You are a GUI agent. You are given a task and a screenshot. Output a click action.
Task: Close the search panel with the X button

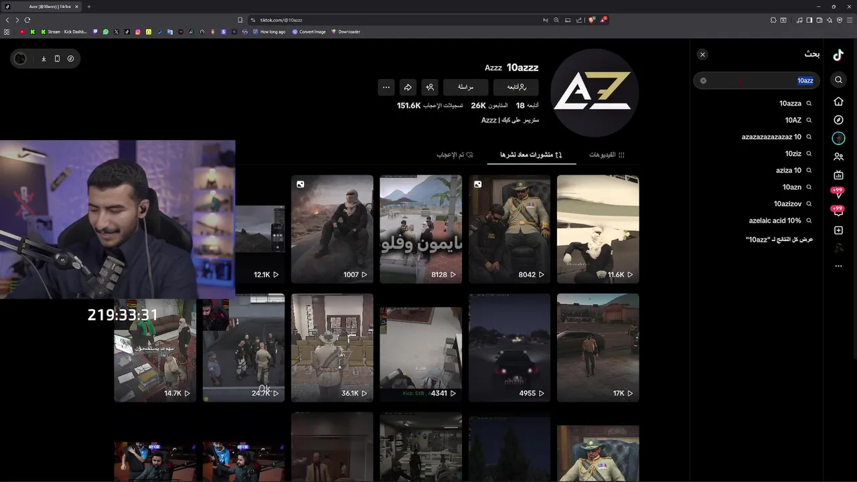click(702, 54)
